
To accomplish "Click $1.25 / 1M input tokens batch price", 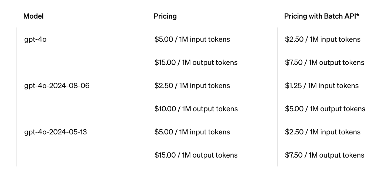I will (x=322, y=86).
